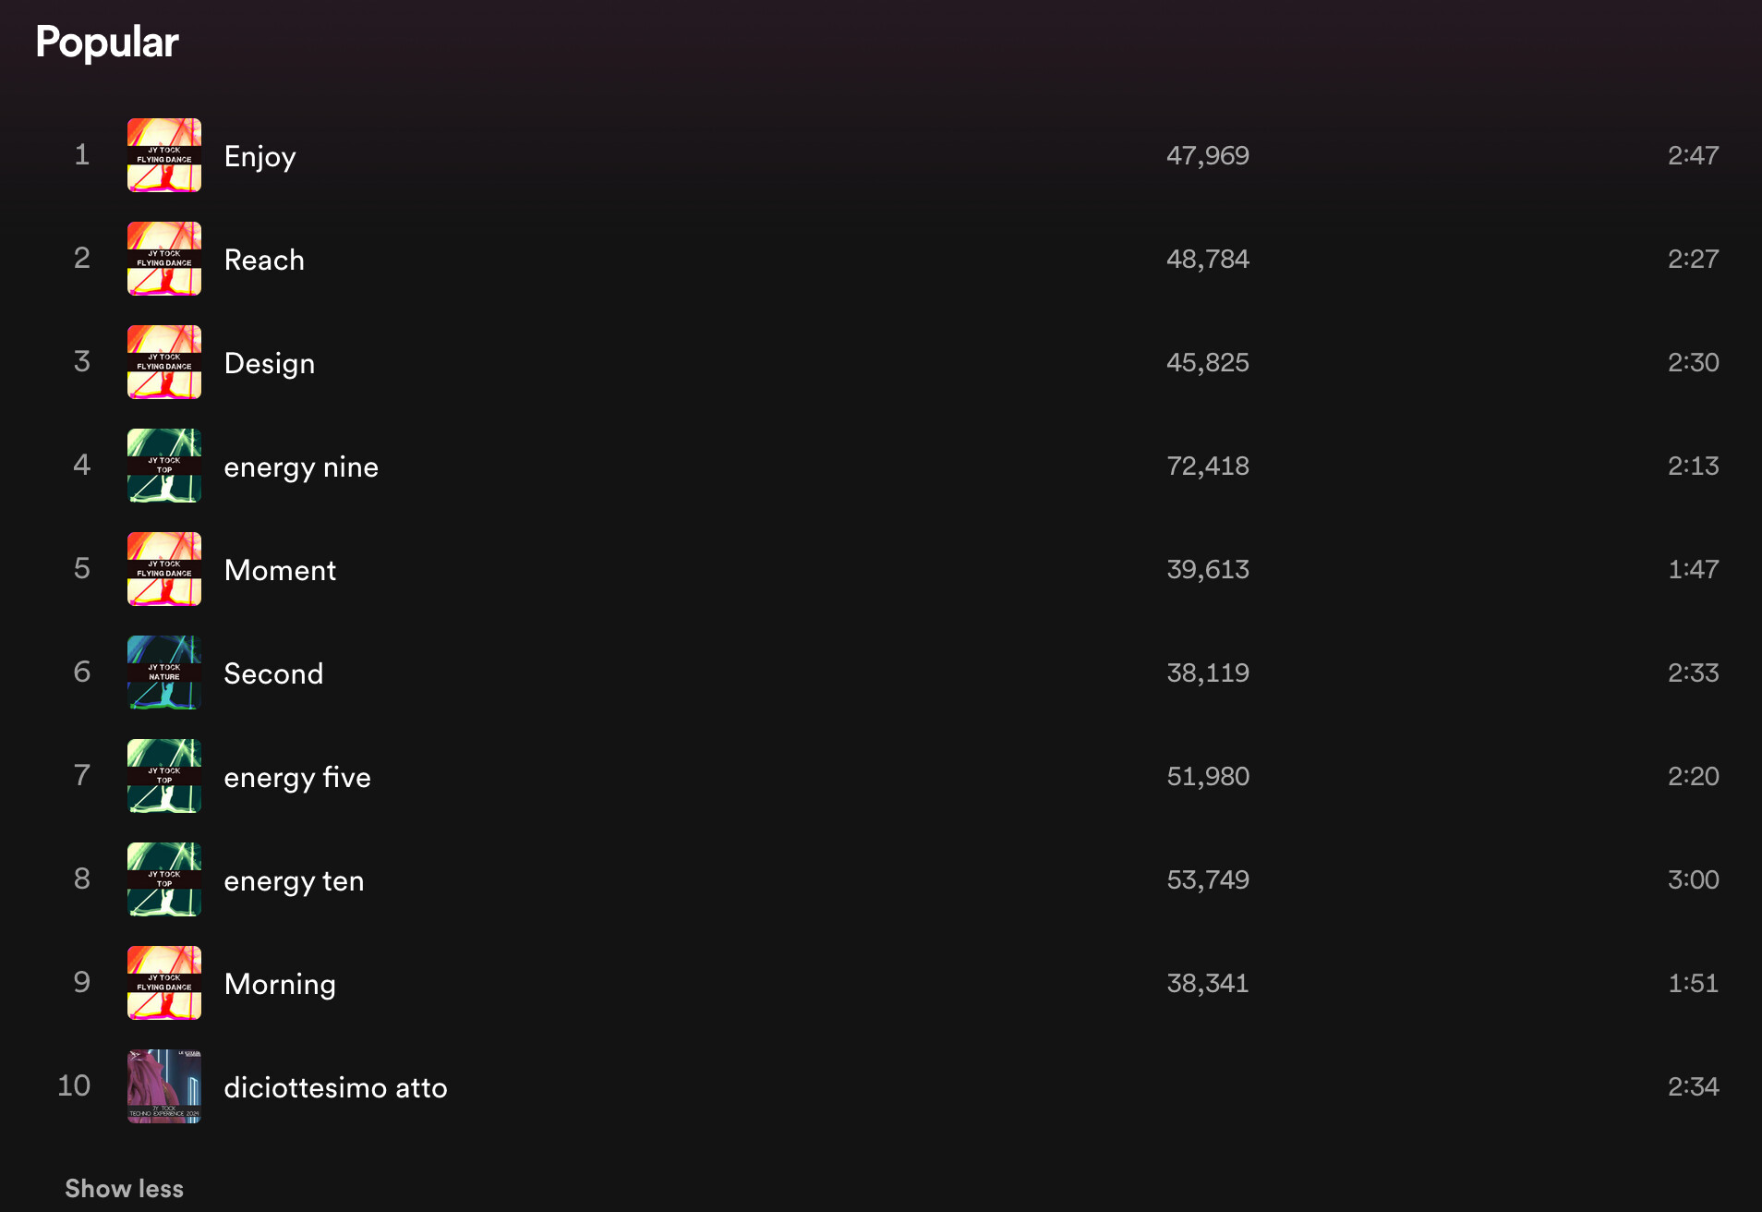
Task: Open the Second track title
Action: tap(273, 673)
